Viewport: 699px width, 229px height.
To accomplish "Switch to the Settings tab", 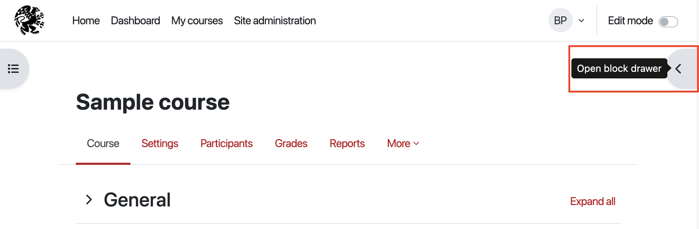I will pyautogui.click(x=160, y=144).
